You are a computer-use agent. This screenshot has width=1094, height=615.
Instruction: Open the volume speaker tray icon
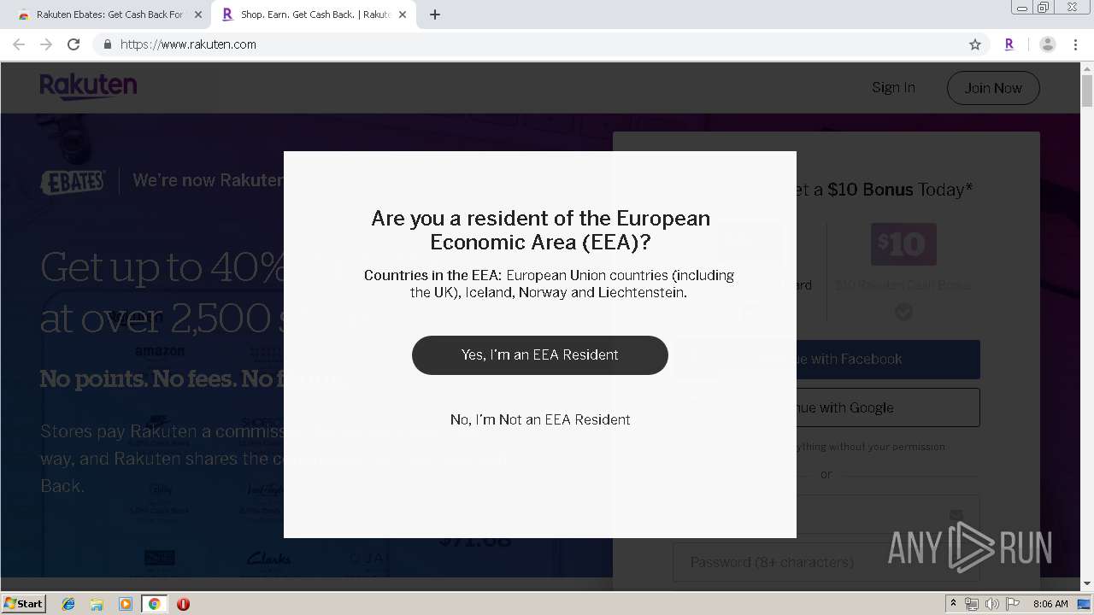pos(991,604)
